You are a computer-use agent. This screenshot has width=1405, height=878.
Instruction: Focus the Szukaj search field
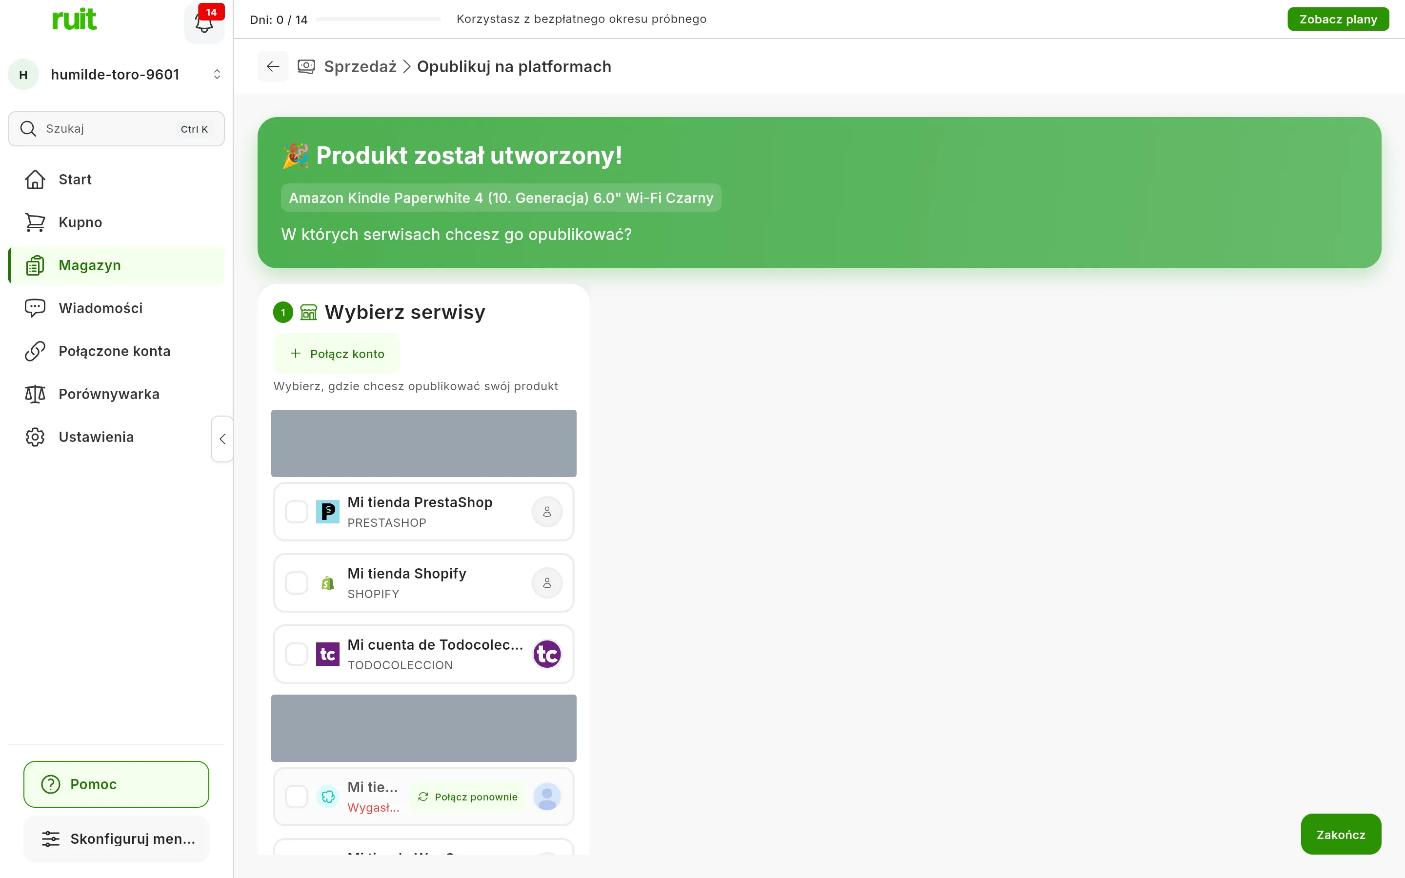(116, 128)
